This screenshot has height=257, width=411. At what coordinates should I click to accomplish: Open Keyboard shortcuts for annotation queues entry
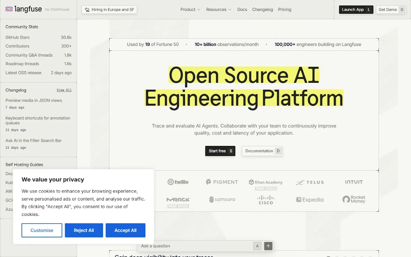(38, 124)
